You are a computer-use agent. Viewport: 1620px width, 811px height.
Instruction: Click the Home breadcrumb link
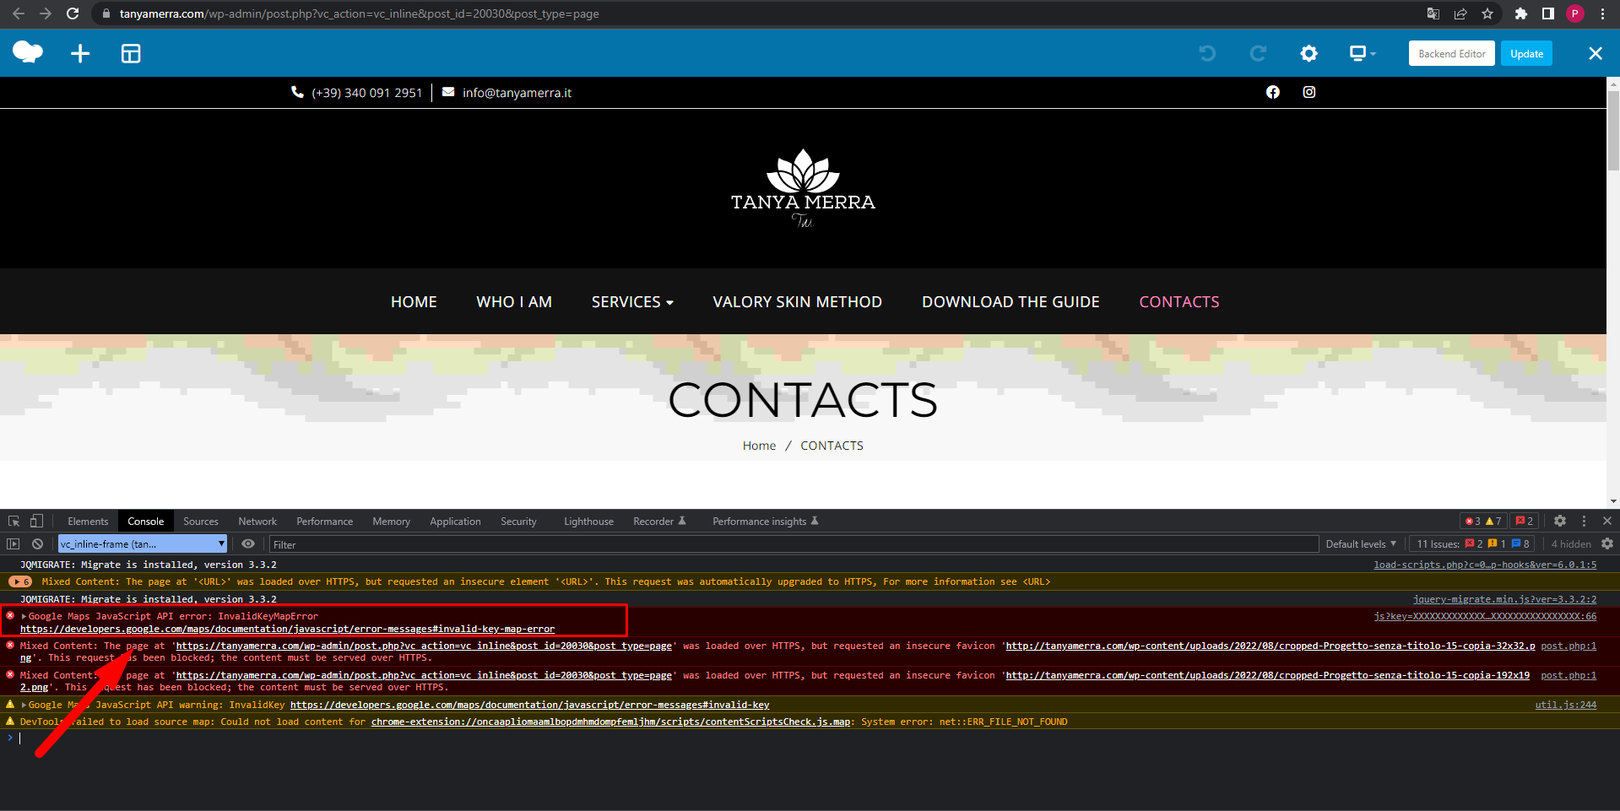[759, 446]
